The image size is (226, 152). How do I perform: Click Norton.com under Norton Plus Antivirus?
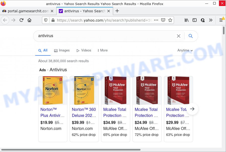[51, 129]
